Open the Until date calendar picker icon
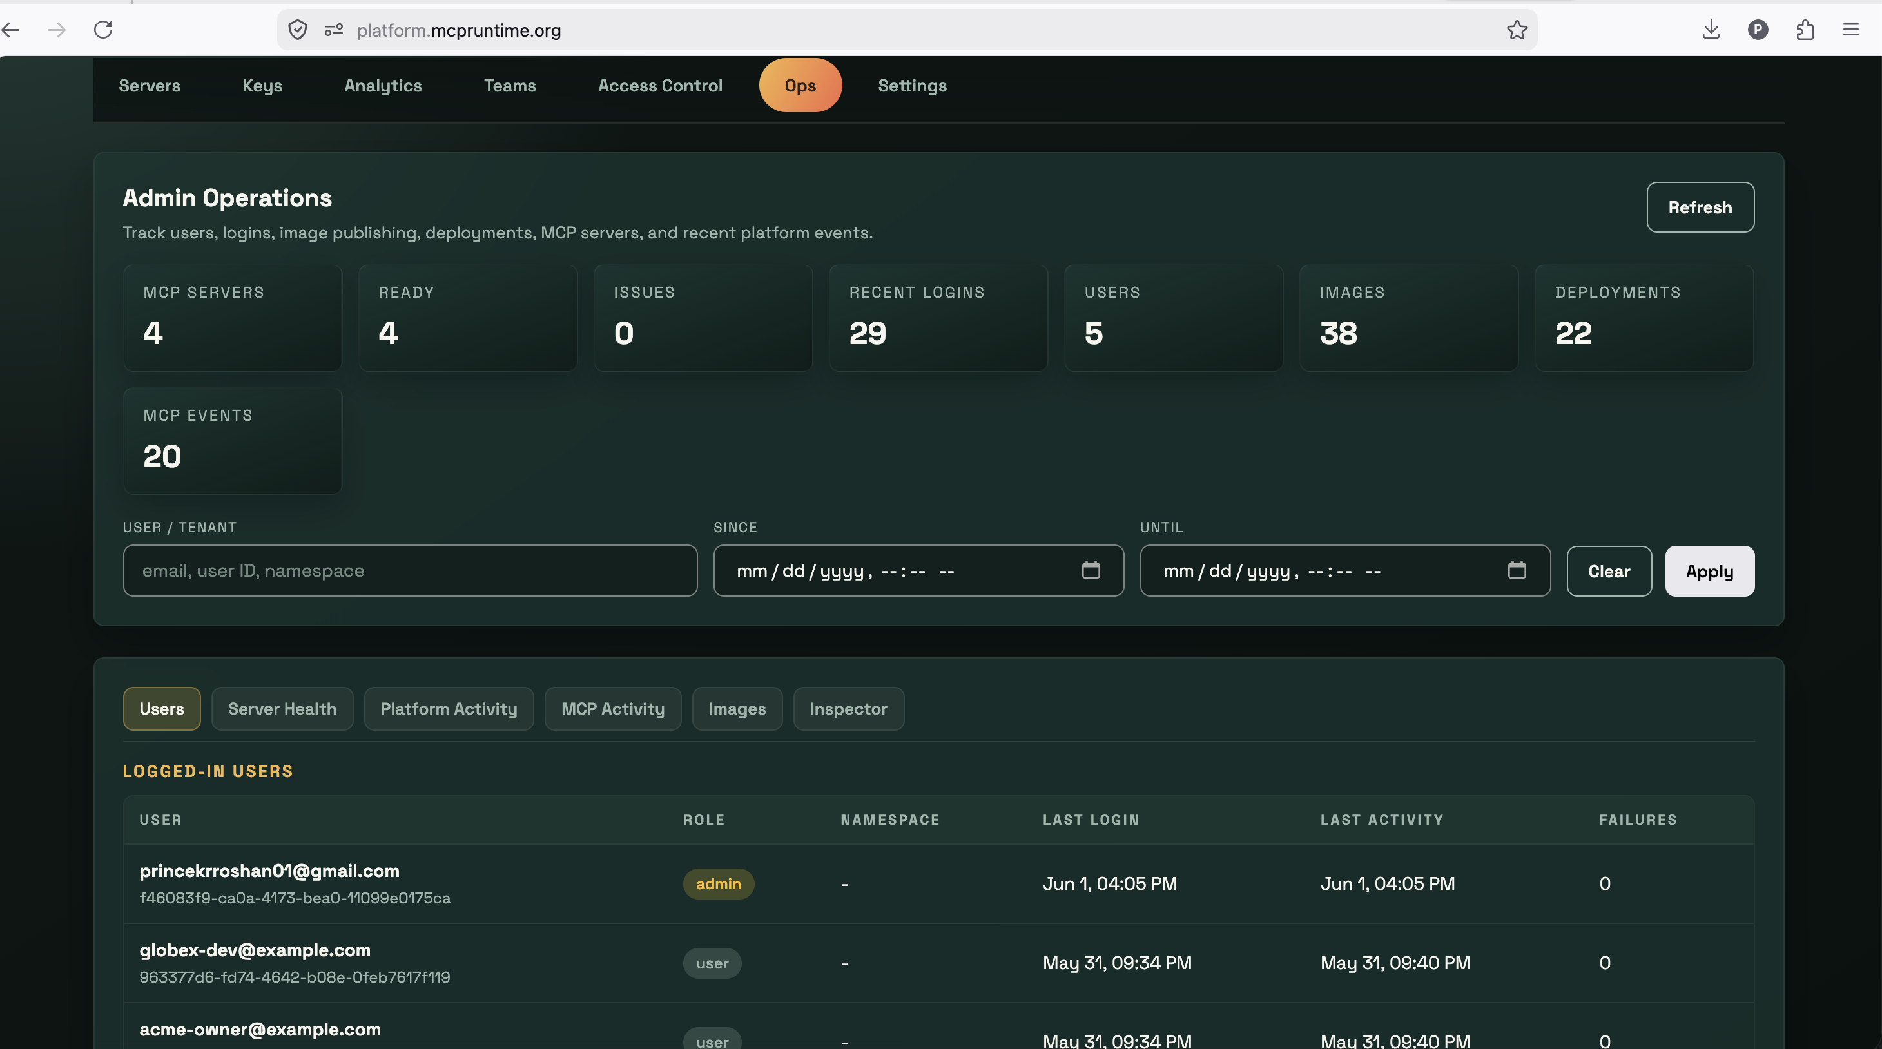Image resolution: width=1882 pixels, height=1049 pixels. coord(1517,570)
